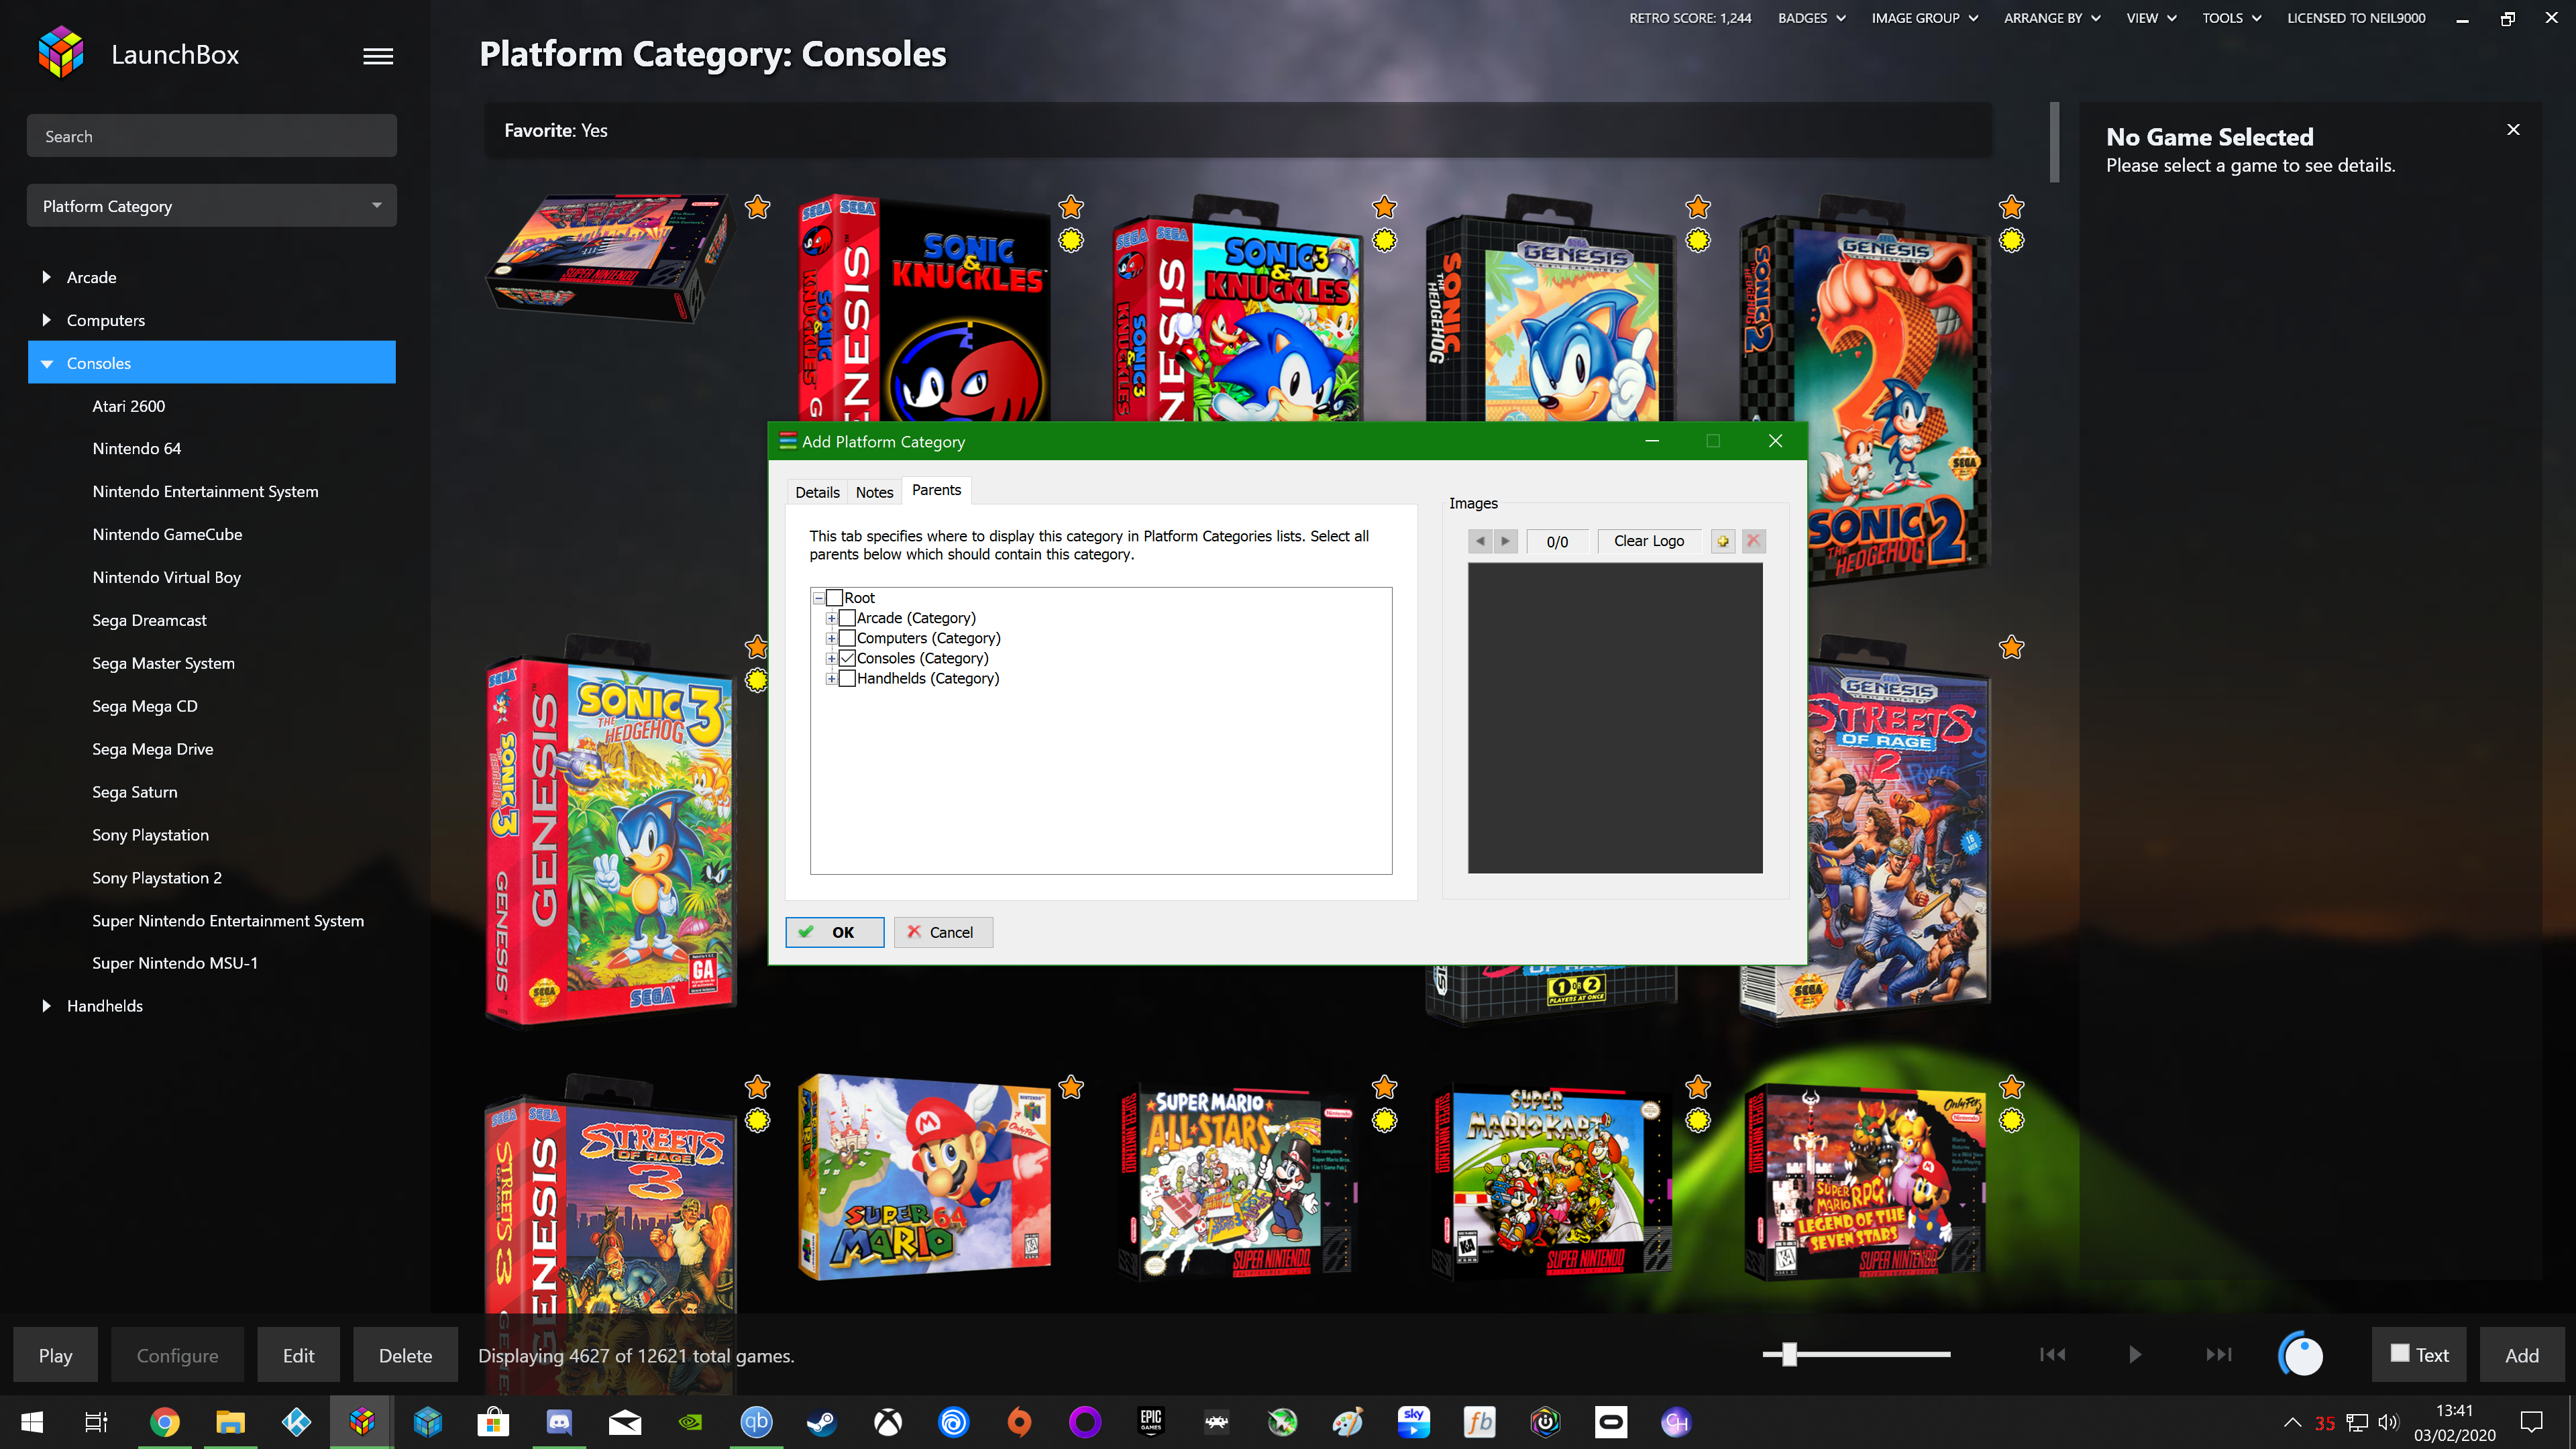This screenshot has width=2576, height=1449.
Task: Check the Arcade (Category) checkbox
Action: 847,618
